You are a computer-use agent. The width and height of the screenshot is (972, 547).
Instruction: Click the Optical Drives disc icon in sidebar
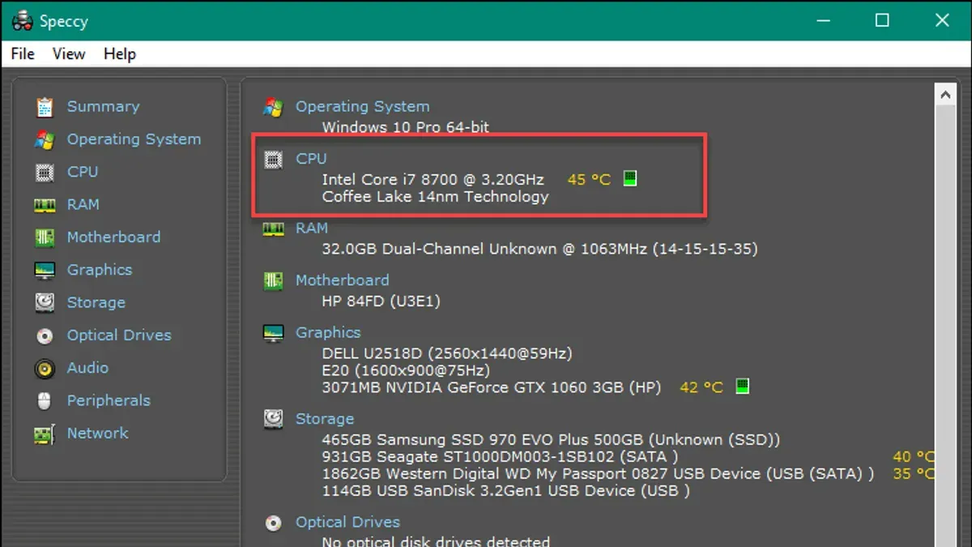[x=45, y=335]
